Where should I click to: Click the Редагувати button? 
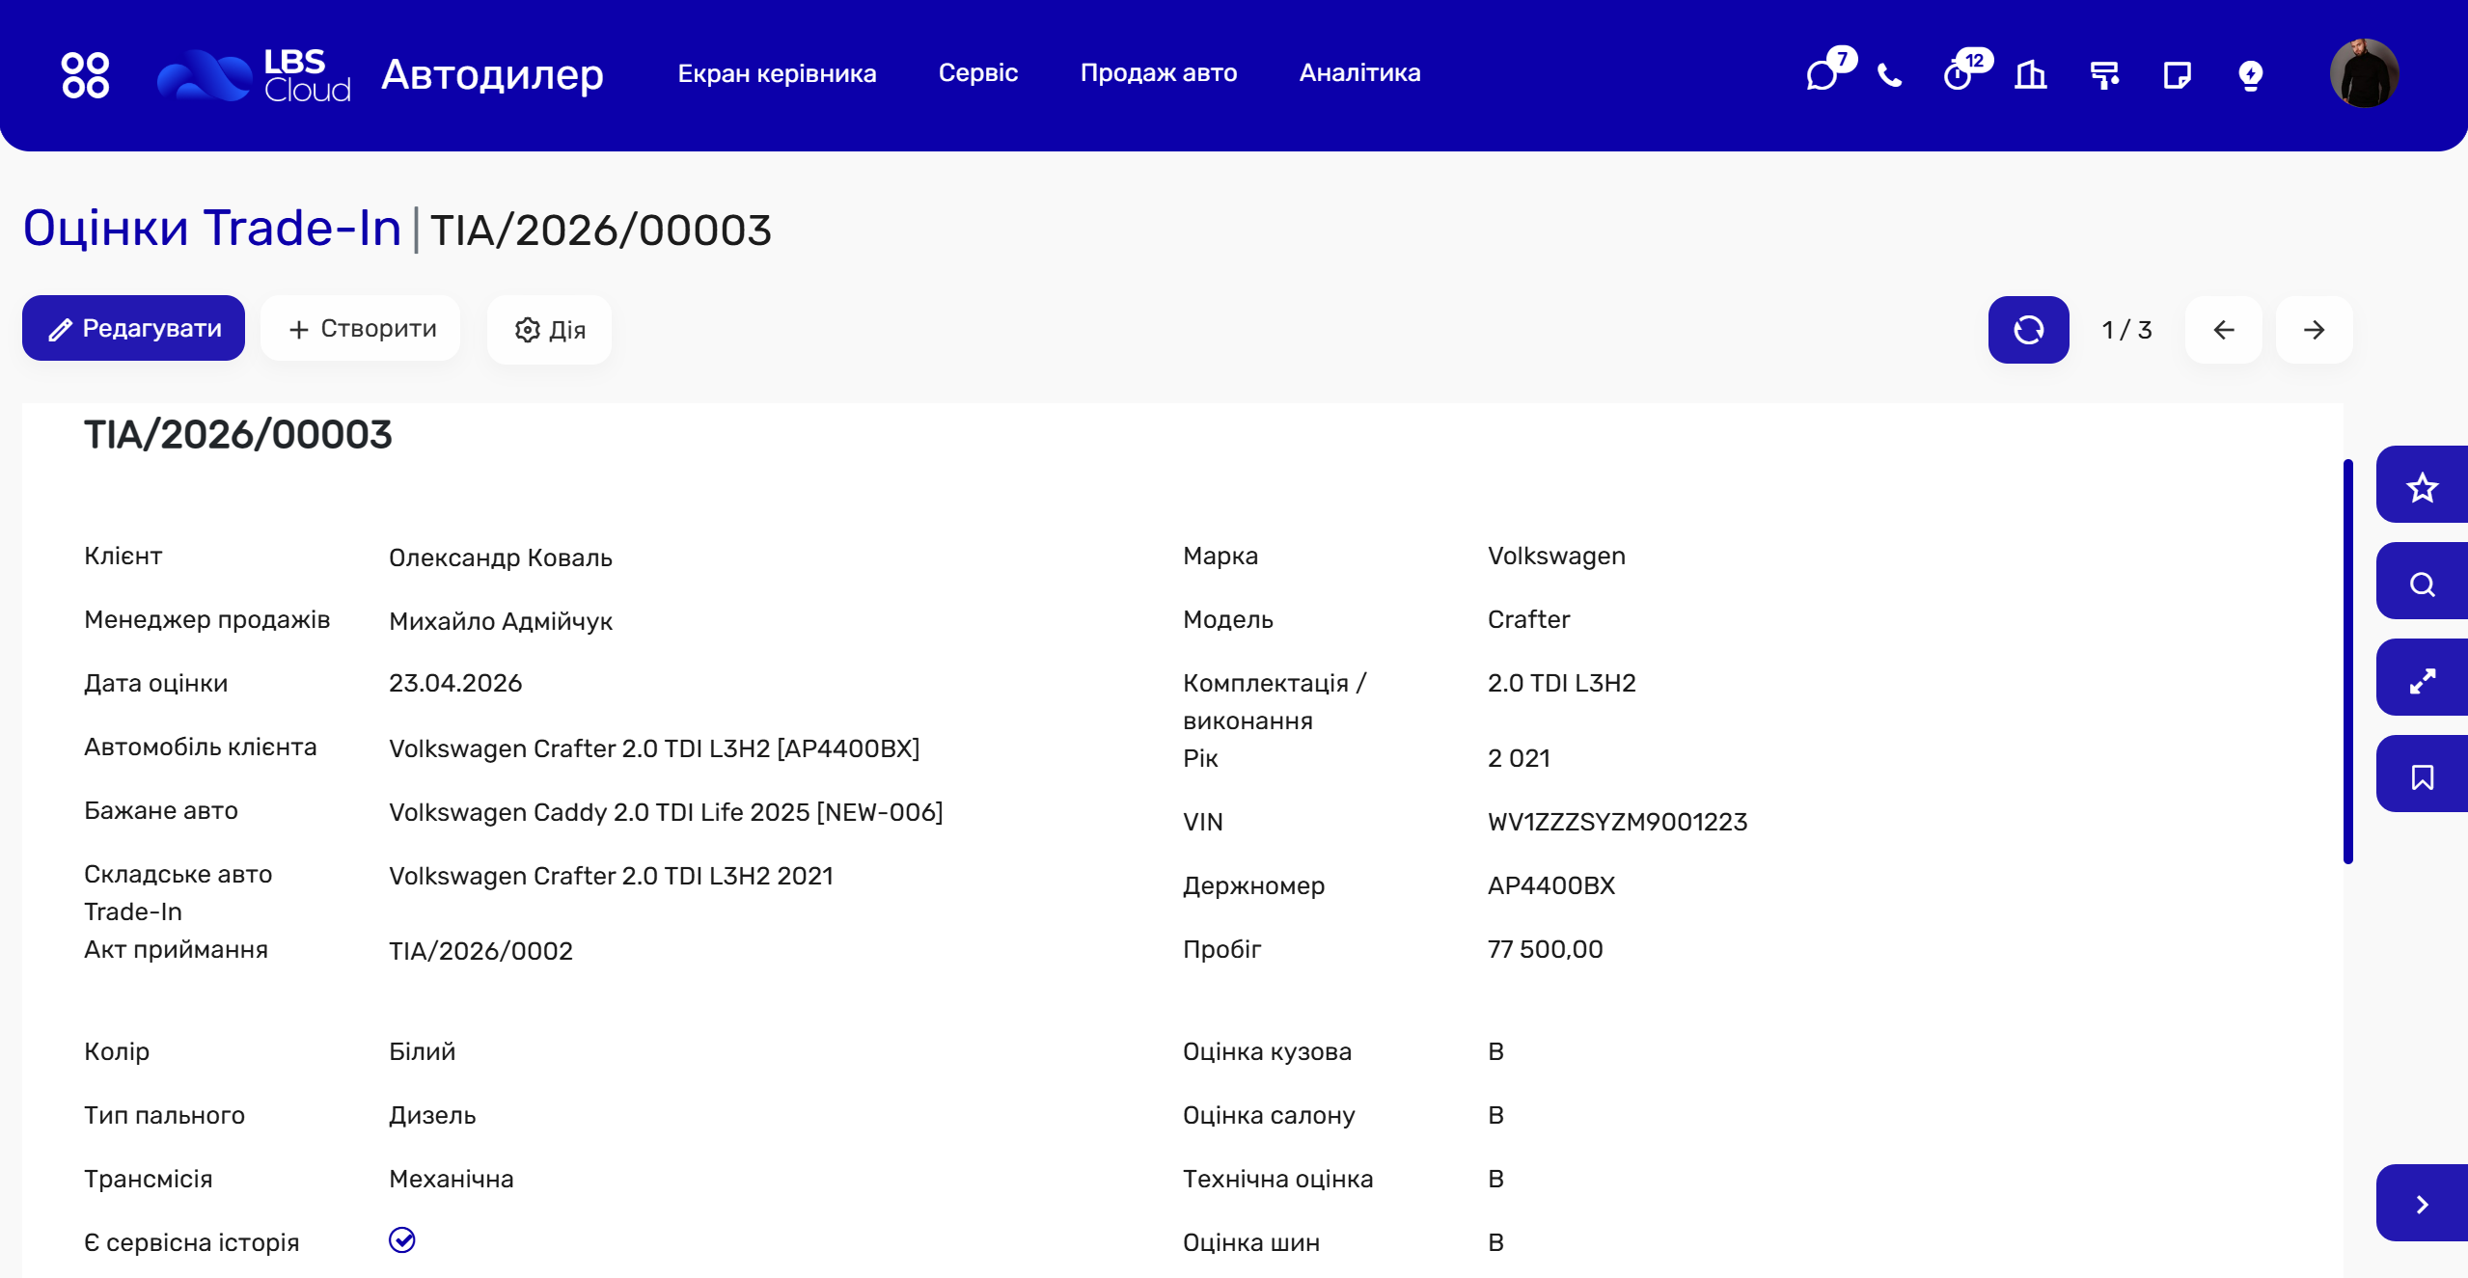[133, 328]
